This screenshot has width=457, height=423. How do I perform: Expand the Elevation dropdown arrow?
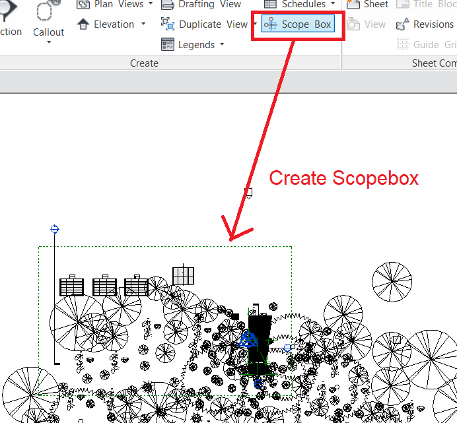point(143,24)
